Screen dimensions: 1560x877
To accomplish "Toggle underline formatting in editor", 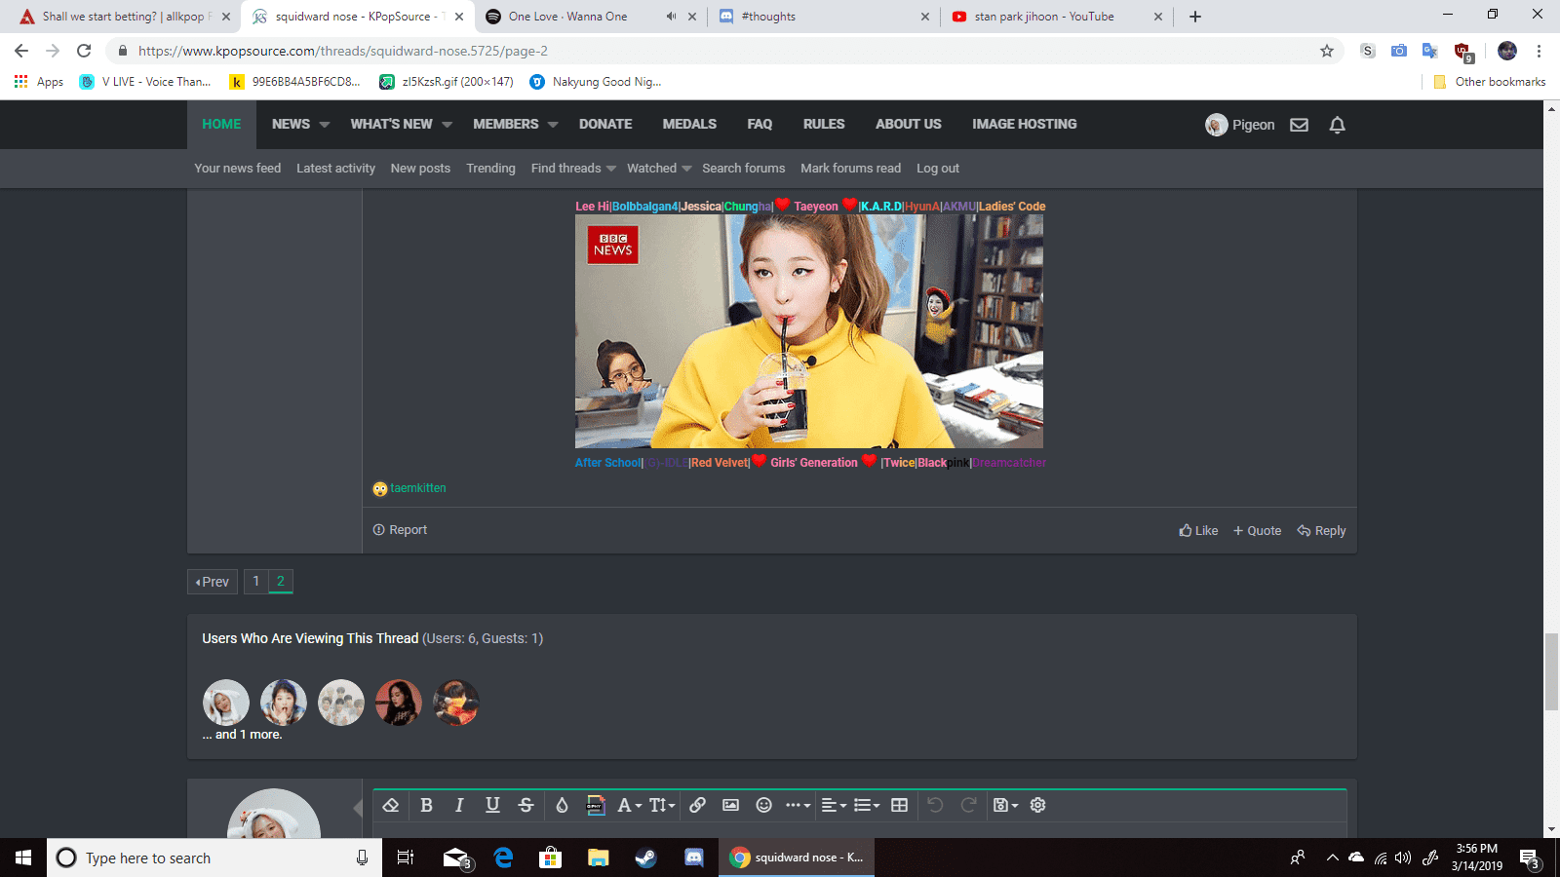I will pos(492,805).
